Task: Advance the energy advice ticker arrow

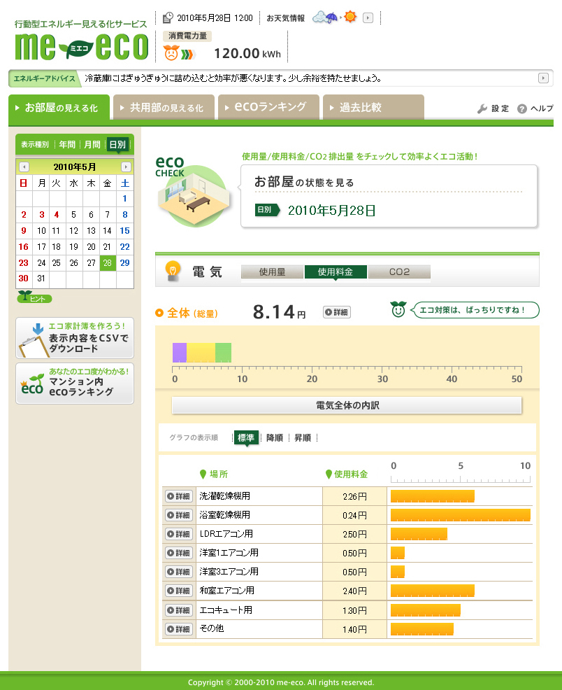Action: [x=543, y=78]
